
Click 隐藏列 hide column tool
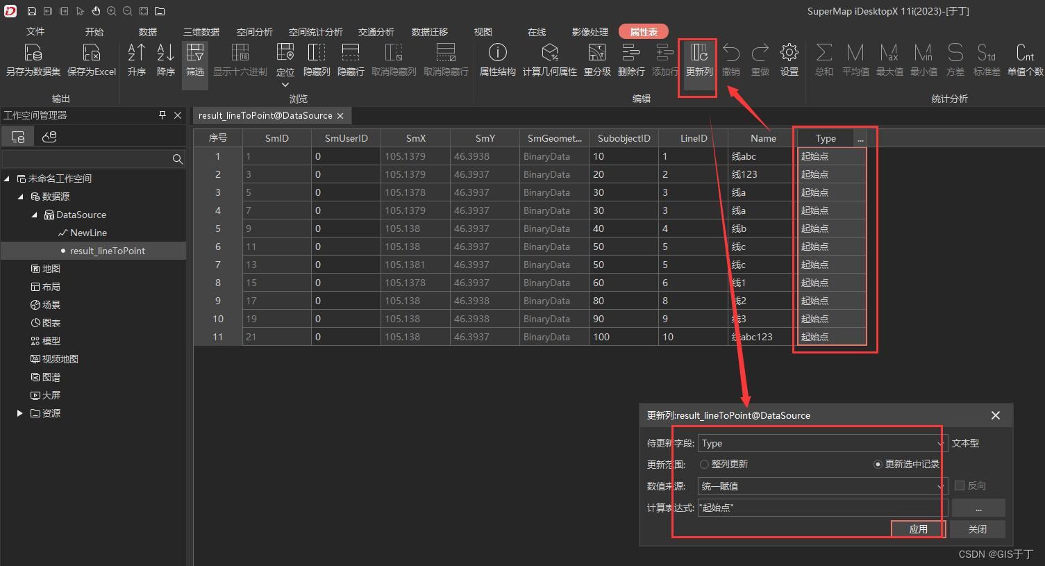pos(317,60)
